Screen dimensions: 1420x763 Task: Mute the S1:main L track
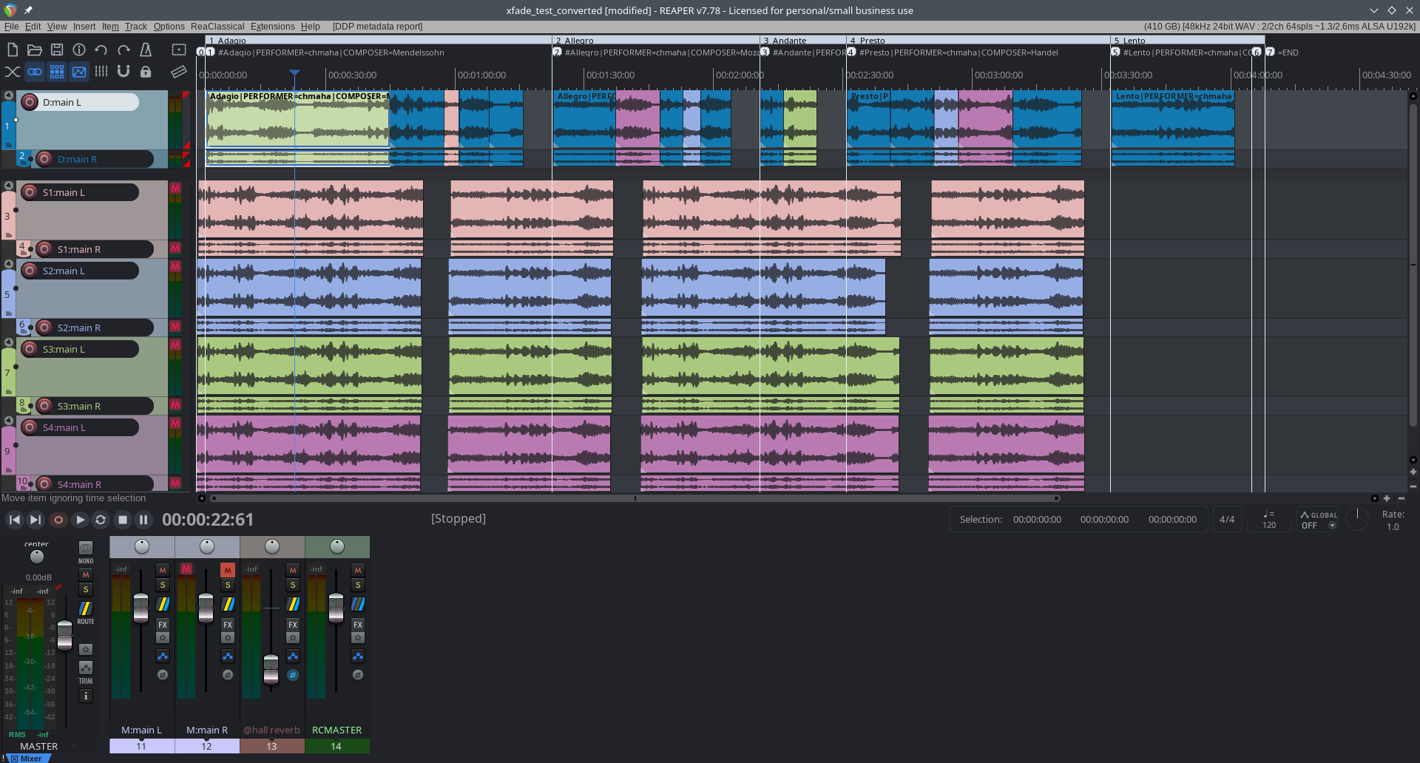tap(175, 188)
